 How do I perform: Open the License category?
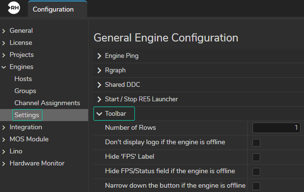[21, 42]
